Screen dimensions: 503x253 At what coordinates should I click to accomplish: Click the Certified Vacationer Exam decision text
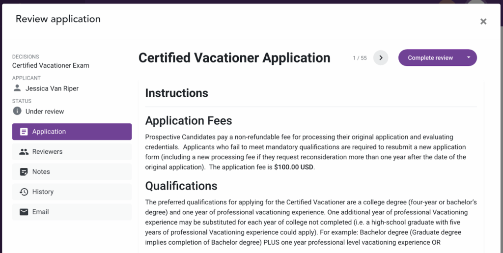click(x=51, y=65)
